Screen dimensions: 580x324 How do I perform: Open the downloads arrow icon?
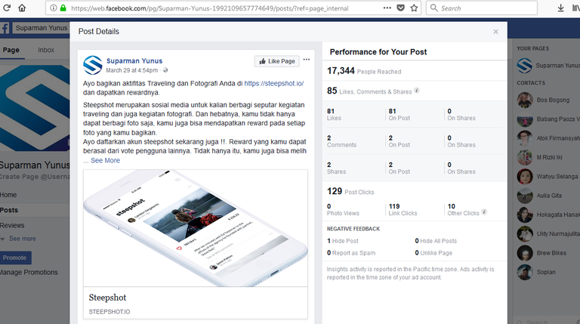pyautogui.click(x=561, y=8)
